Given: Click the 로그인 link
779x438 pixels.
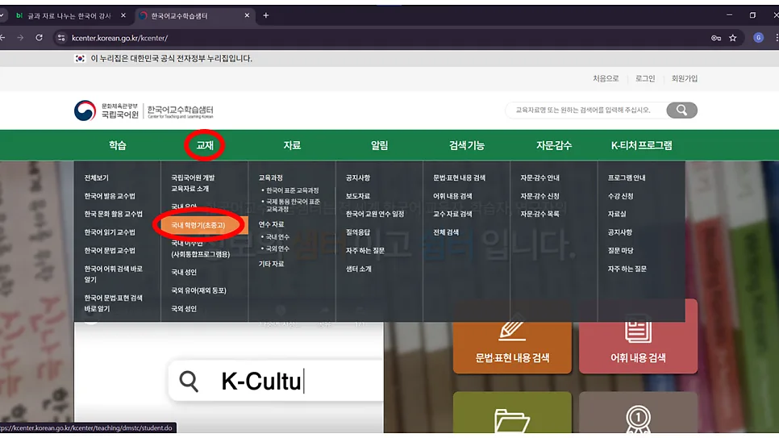Looking at the screenshot, I should click(645, 78).
